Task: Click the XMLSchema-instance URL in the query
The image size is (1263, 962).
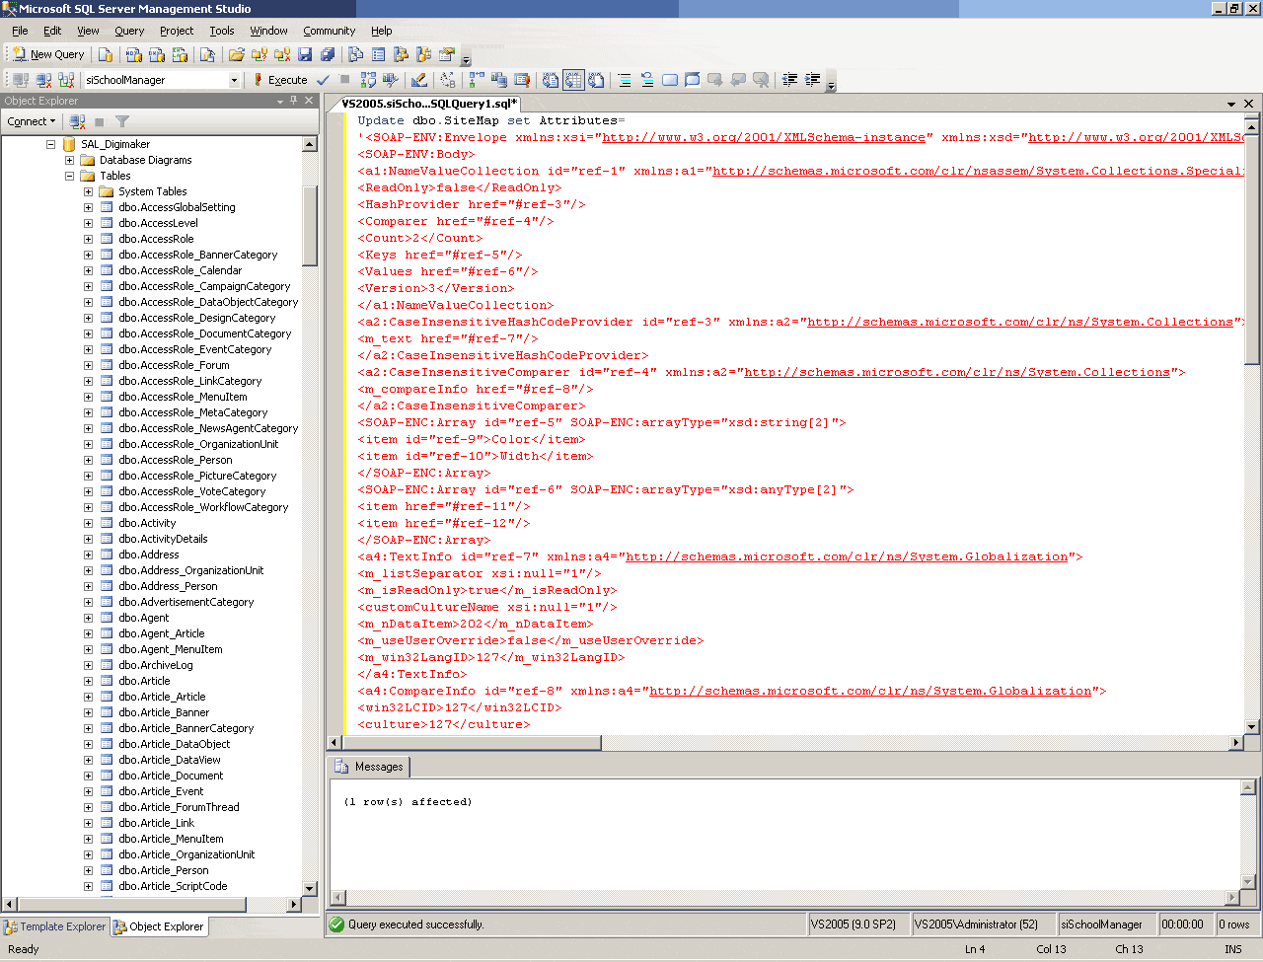Action: (764, 137)
